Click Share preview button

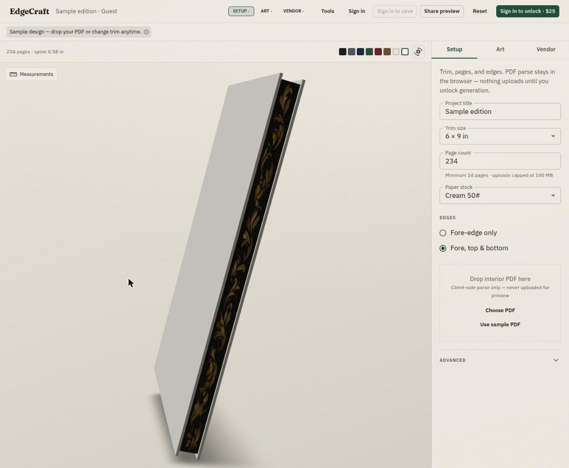coord(442,11)
